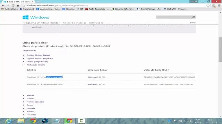This screenshot has width=222, height=124.
Task: Download the x86 ISO via Baixe o (2.98 GB)
Action: (97, 84)
